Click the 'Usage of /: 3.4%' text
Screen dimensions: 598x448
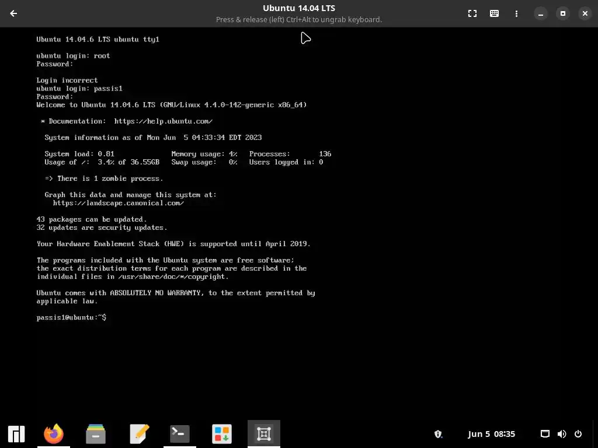coord(79,162)
